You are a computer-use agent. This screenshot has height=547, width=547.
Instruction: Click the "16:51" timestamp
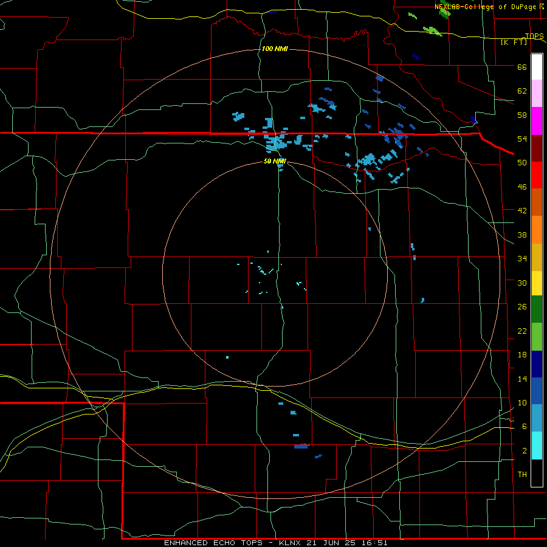(376, 543)
